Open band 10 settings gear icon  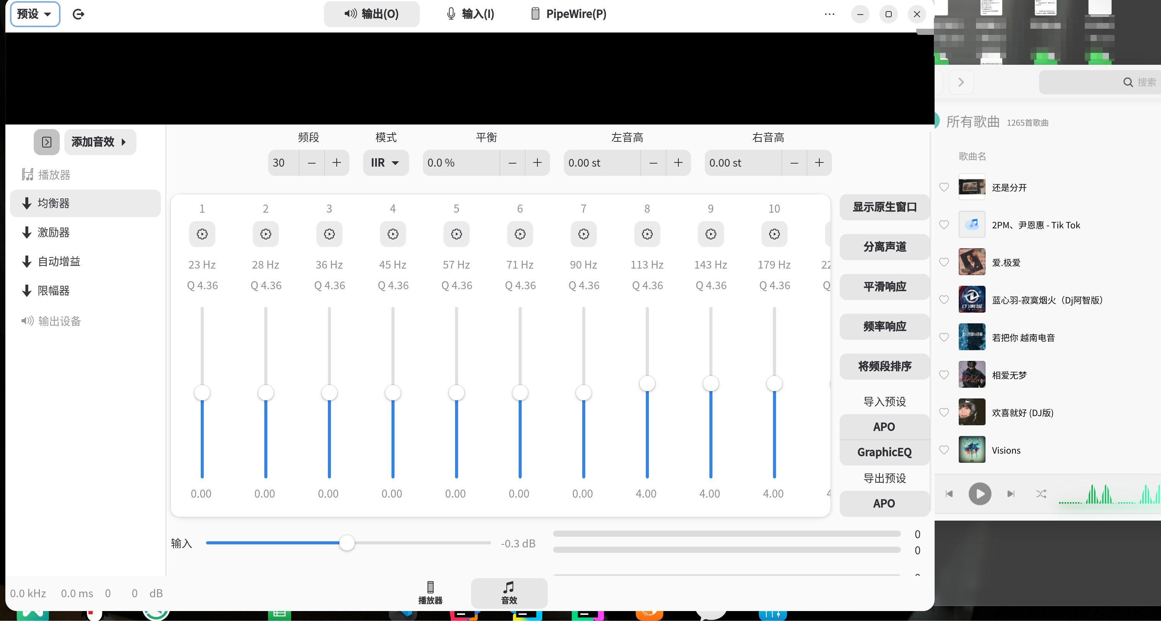pos(774,234)
